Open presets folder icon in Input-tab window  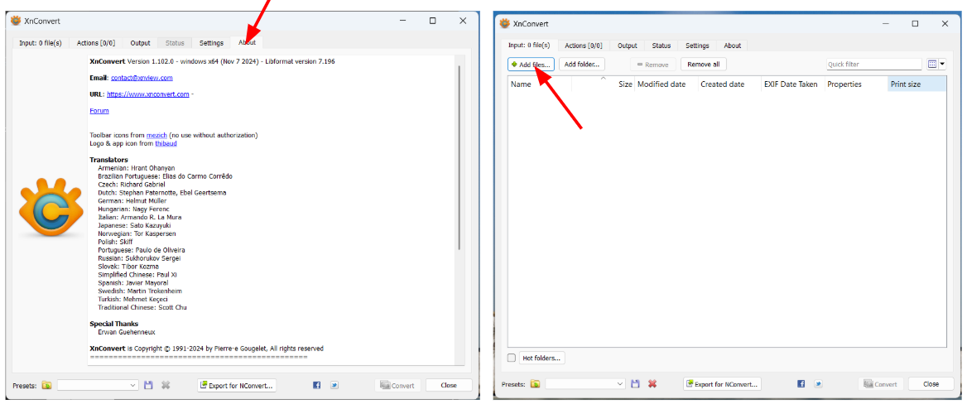pyautogui.click(x=536, y=383)
